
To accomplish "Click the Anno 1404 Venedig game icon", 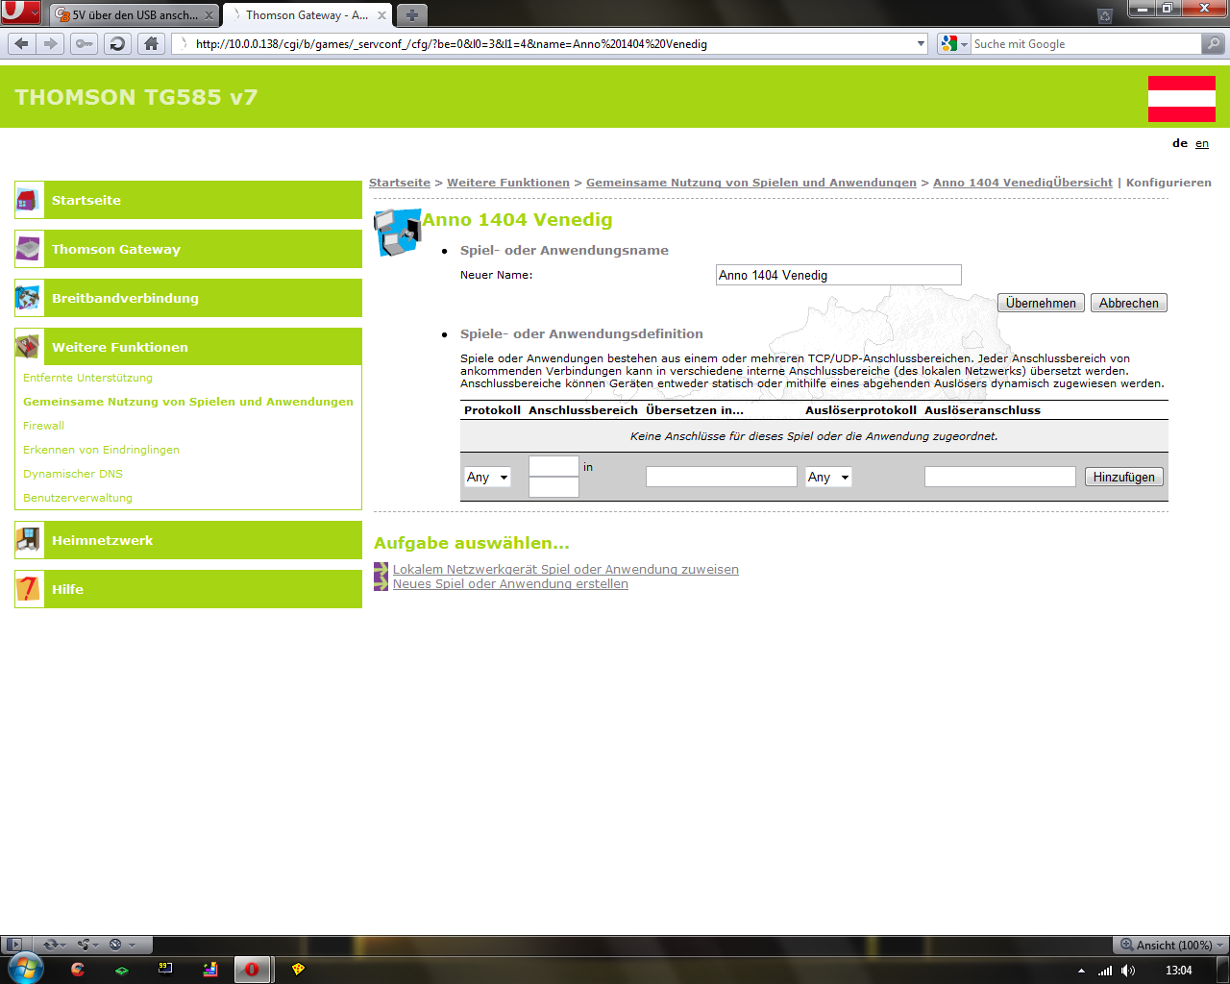I will [x=397, y=233].
